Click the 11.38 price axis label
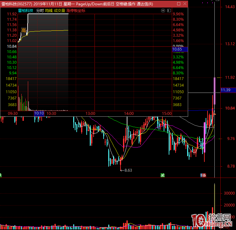The image size is (236, 230). coord(12,30)
